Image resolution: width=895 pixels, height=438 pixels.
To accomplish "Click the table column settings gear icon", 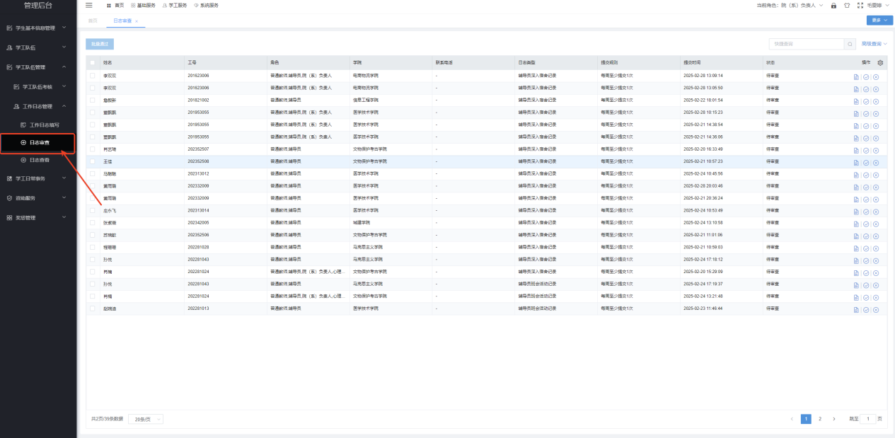I will (x=880, y=63).
